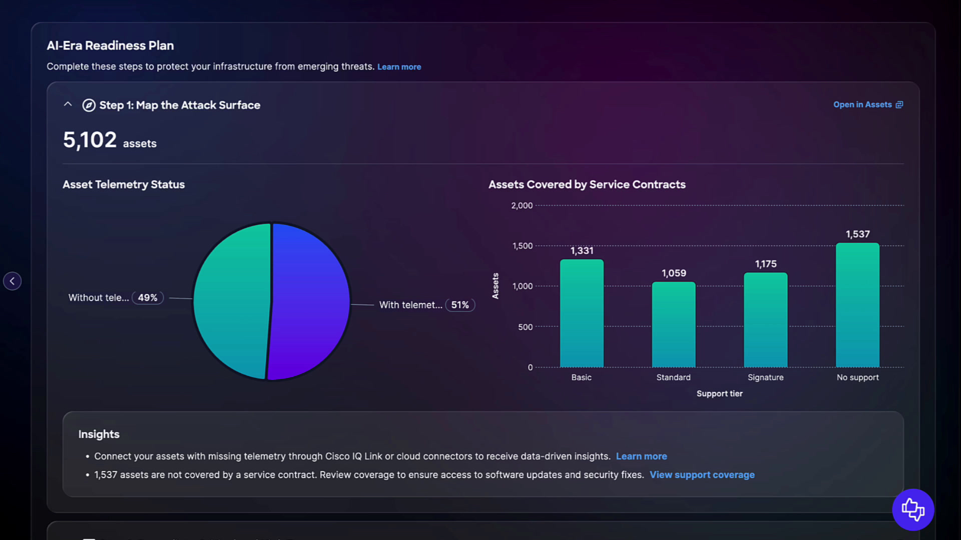Click the Basic axis label

tap(582, 377)
